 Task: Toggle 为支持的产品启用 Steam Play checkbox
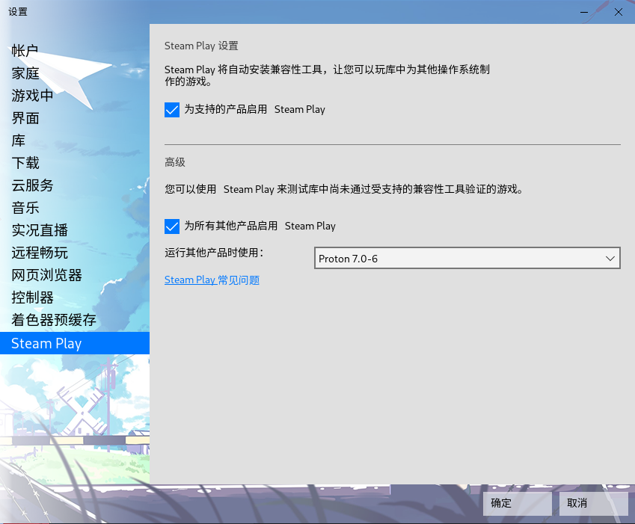pyautogui.click(x=172, y=109)
